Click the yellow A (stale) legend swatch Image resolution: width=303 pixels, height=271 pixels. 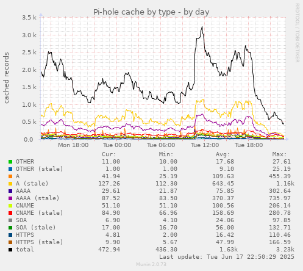(10, 184)
